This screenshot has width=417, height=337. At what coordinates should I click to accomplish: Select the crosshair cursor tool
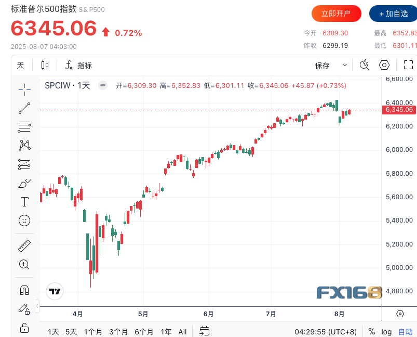point(24,89)
